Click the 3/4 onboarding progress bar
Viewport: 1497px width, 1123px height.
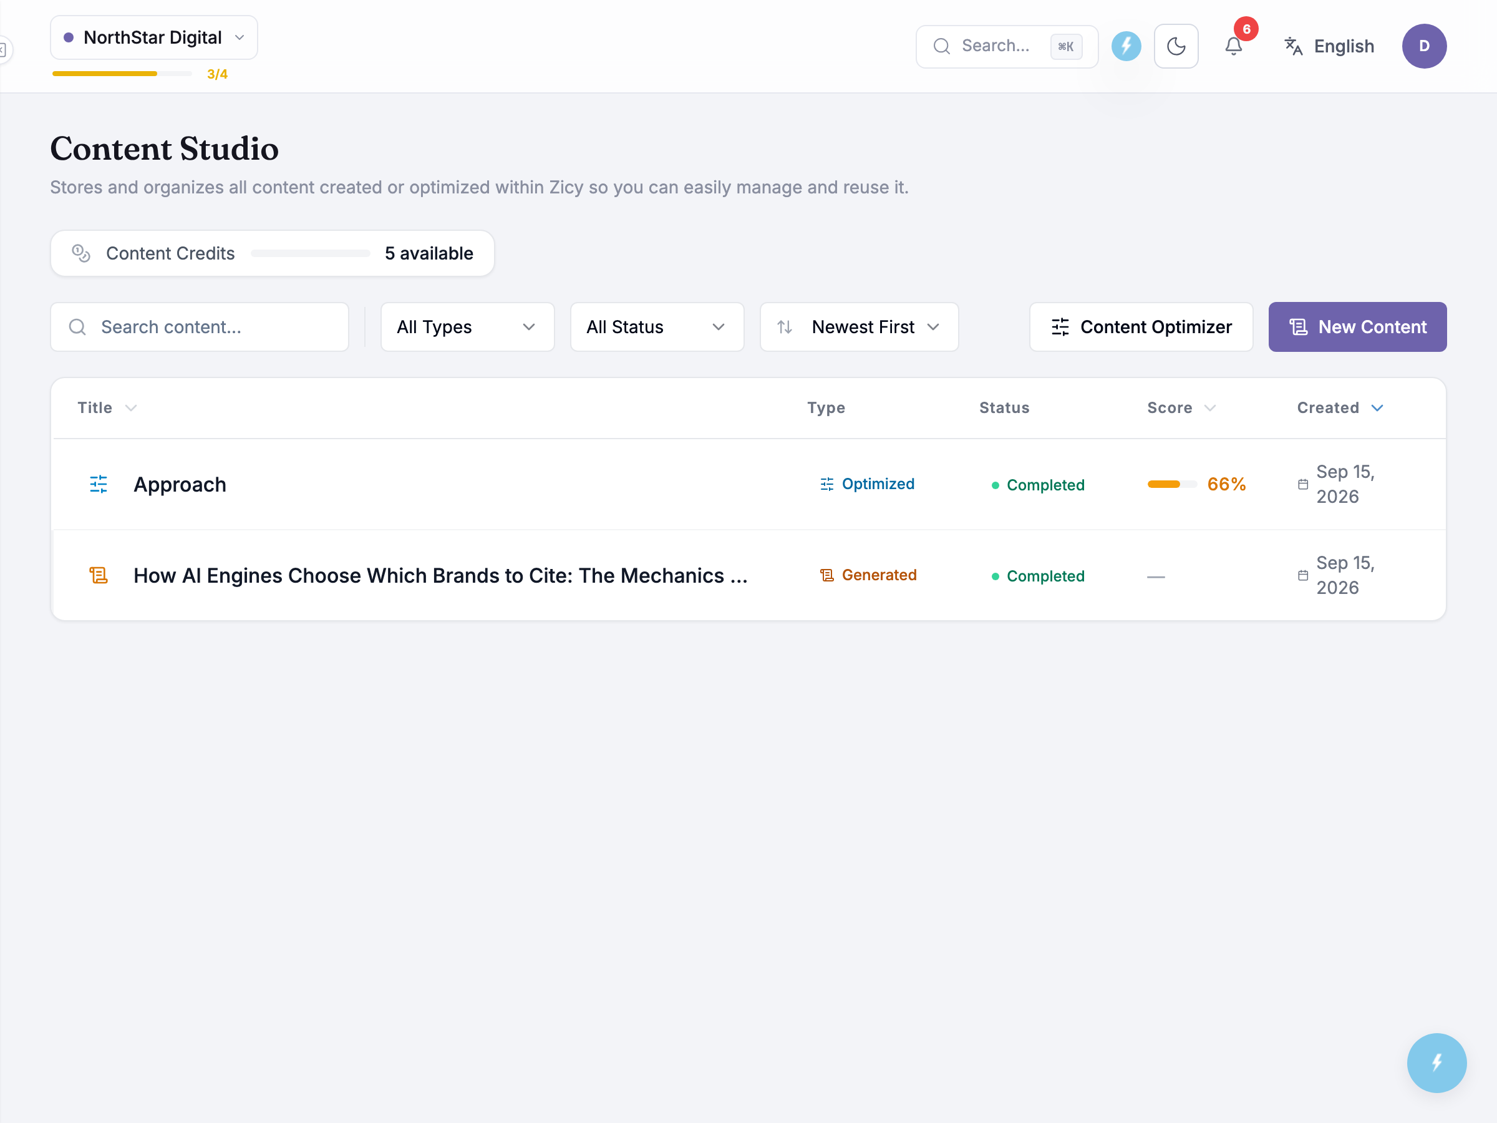tap(122, 74)
